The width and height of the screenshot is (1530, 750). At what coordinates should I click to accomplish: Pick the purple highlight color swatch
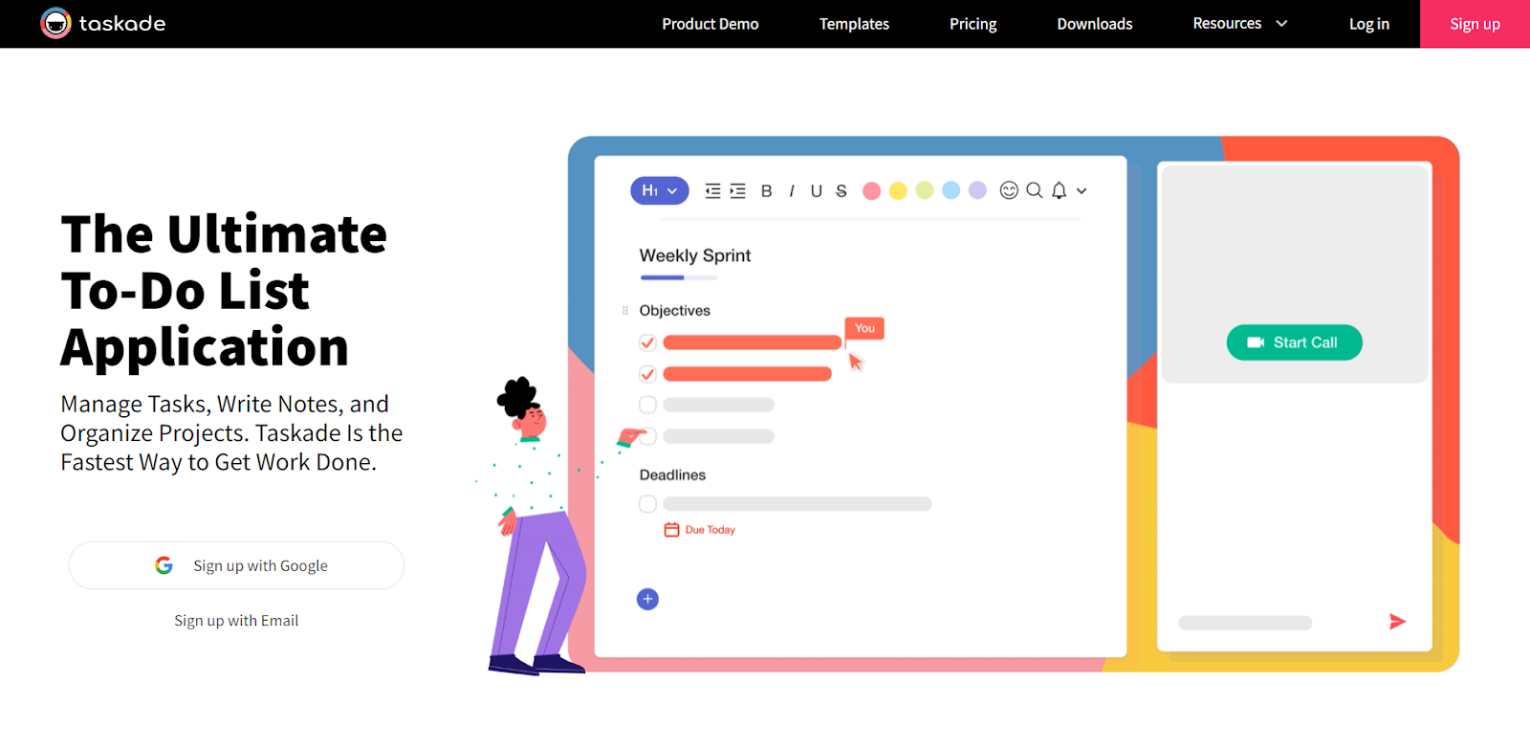coord(977,190)
